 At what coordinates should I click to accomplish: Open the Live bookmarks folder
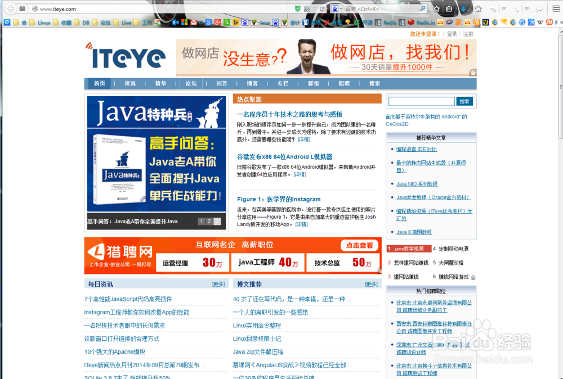[122, 22]
